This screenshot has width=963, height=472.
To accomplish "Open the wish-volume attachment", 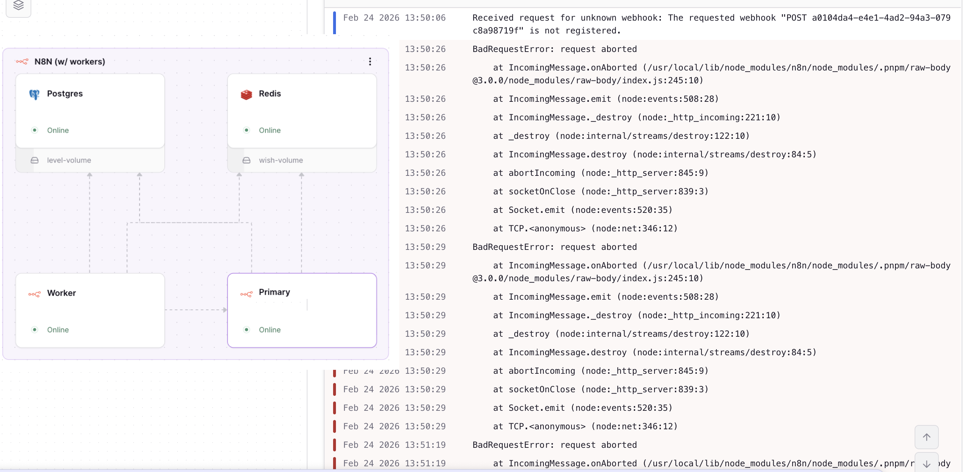I will click(281, 161).
